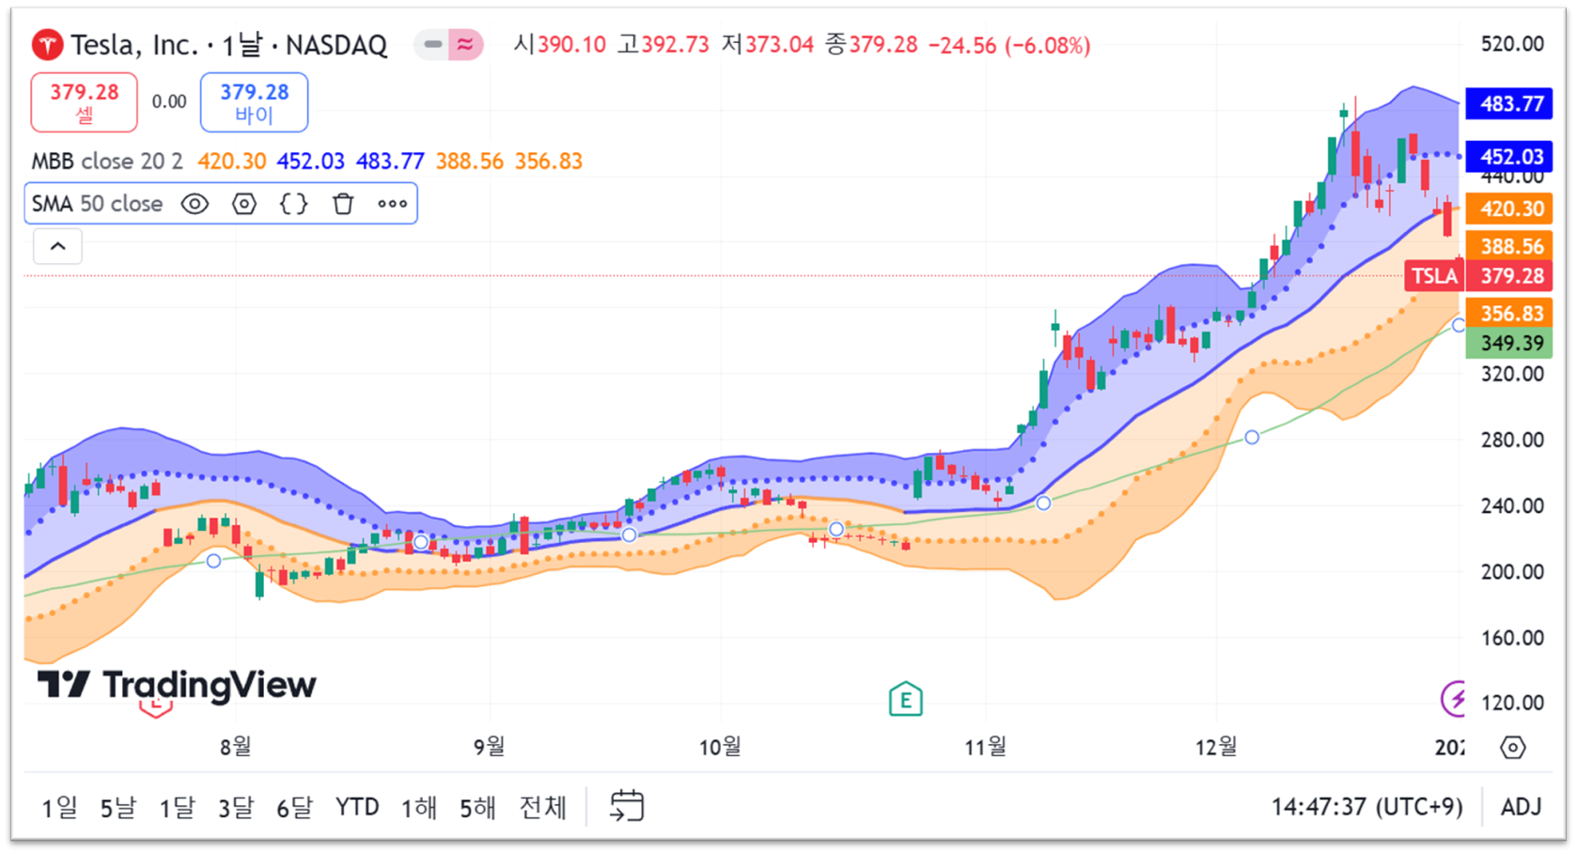Image resolution: width=1577 pixels, height=854 pixels.
Task: Click the 420.30 orange price label
Action: 1510,209
